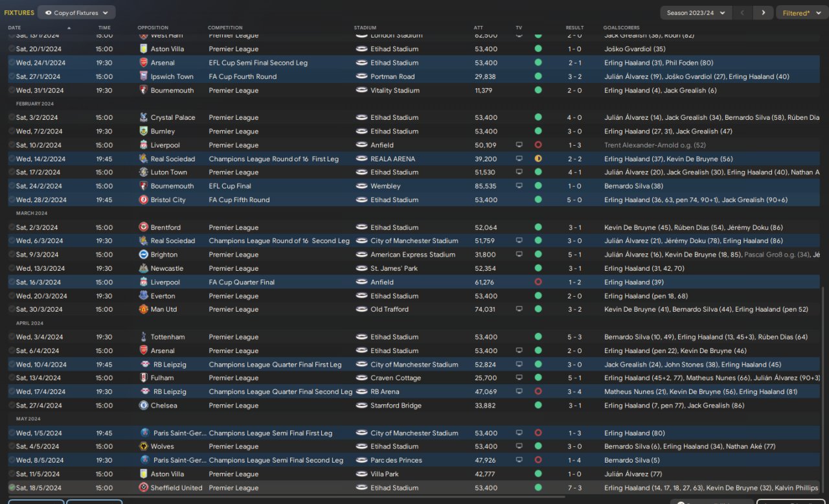This screenshot has height=504, width=829.
Task: Sort by the Goalscorers column header
Action: [x=621, y=28]
